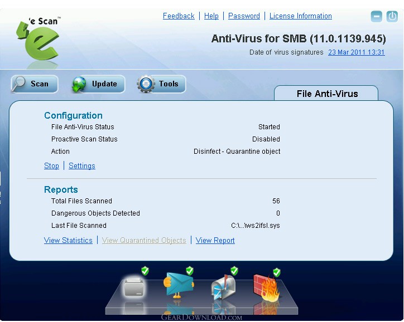The image size is (404, 322).
Task: Click the 'Dangerous Objects Detected' label
Action: point(95,213)
